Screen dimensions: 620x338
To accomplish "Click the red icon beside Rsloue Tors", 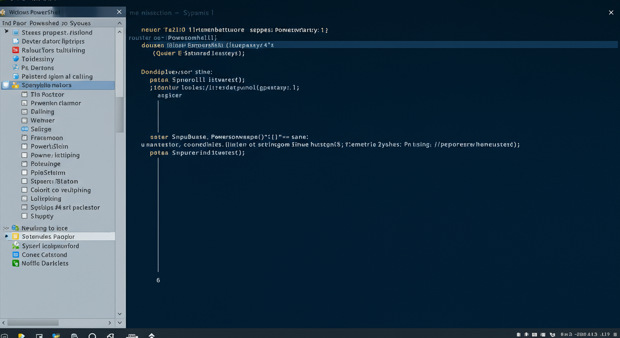I will point(16,50).
